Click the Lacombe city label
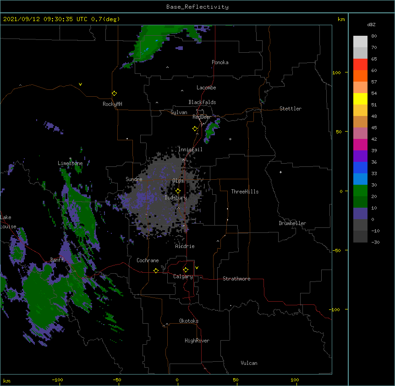The height and width of the screenshot is (386, 395). 206,88
